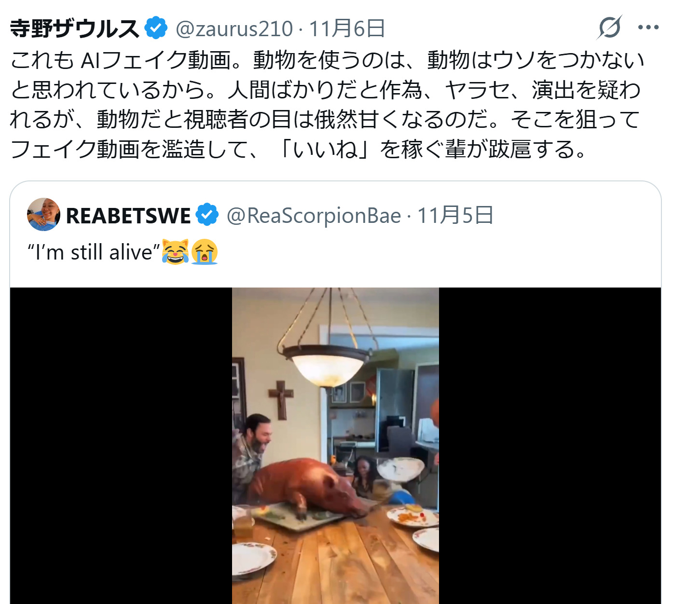673x604 pixels.
Task: Open the 11月5日 quoted post timestamp
Action: click(455, 216)
